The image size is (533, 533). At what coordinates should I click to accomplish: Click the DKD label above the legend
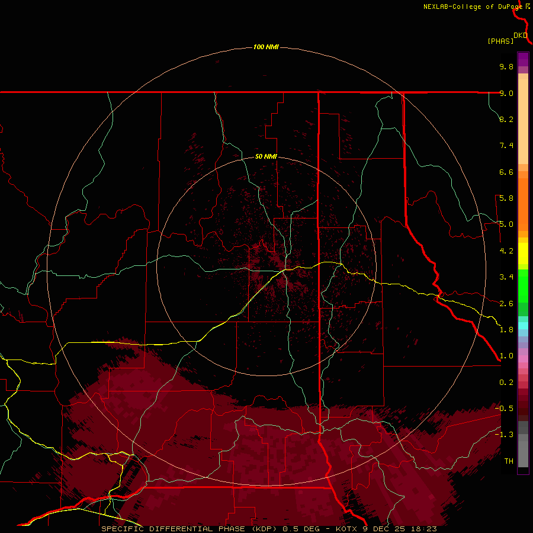(521, 36)
